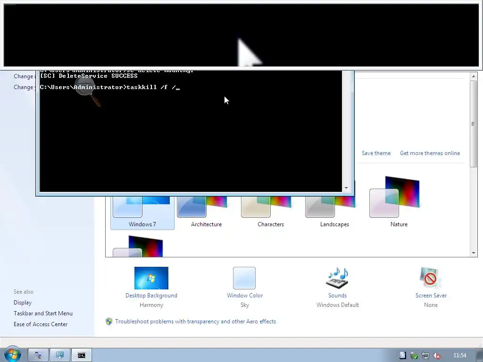
Task: Click the Safely Remove Hardware tray icon
Action: (x=414, y=355)
